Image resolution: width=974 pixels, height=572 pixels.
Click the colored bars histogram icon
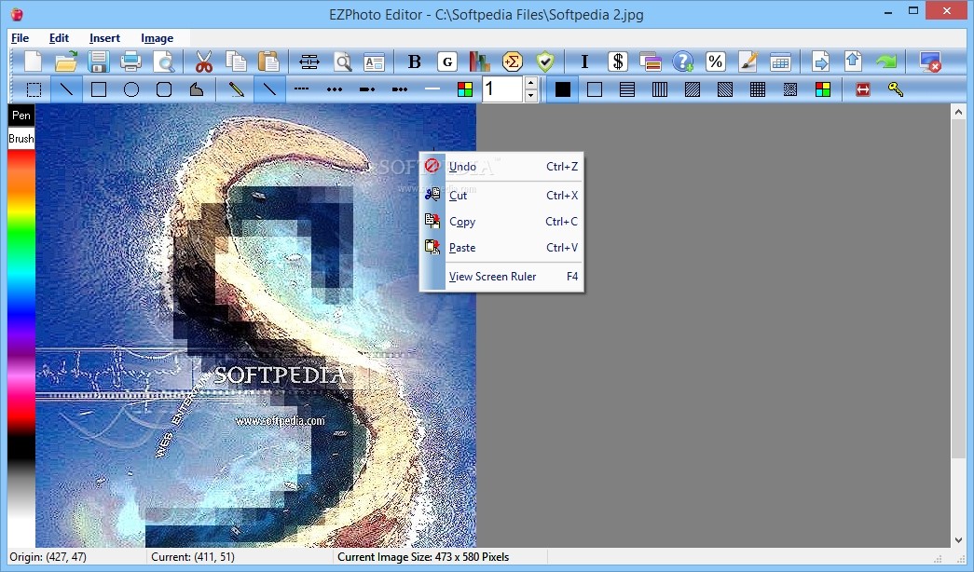[479, 61]
